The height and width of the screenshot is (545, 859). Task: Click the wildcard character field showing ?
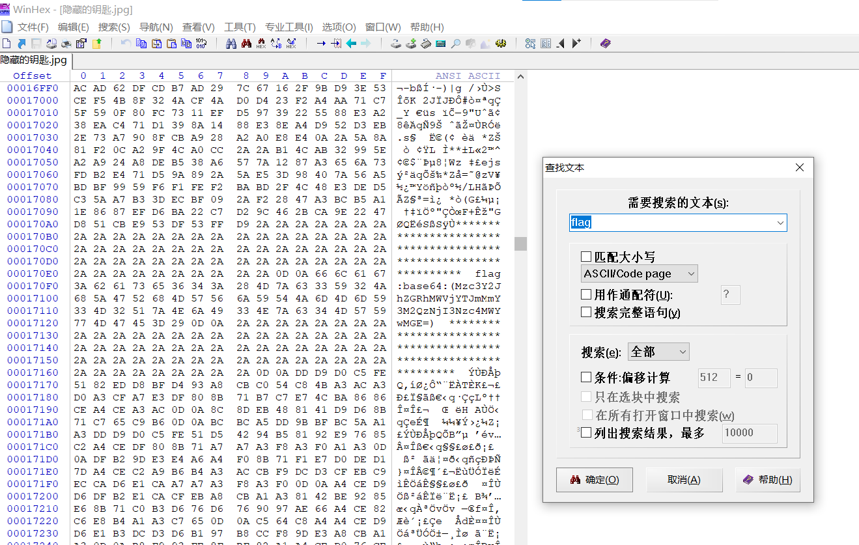[730, 295]
